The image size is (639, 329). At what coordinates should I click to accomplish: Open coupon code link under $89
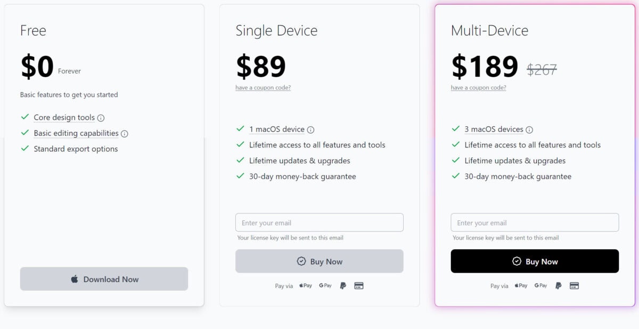click(263, 88)
